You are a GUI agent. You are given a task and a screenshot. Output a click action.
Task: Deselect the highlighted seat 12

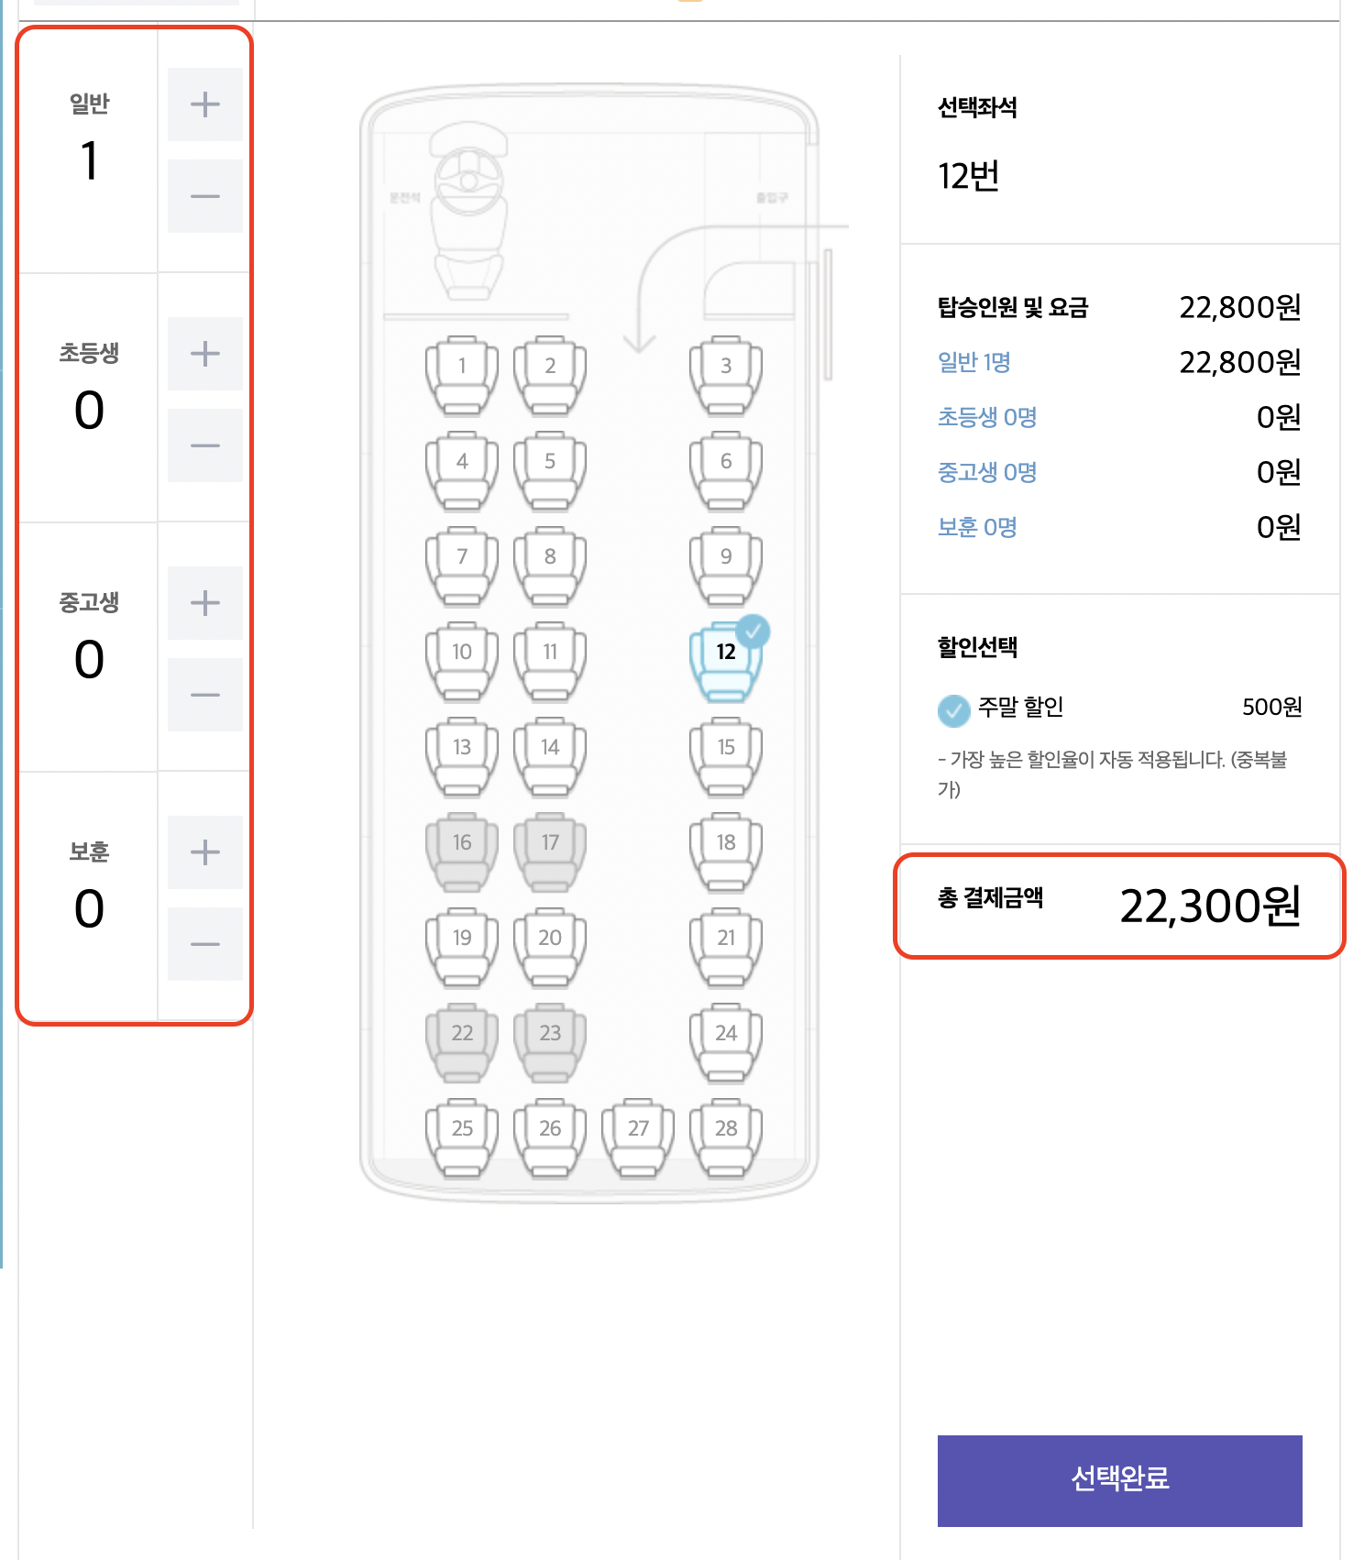click(725, 655)
